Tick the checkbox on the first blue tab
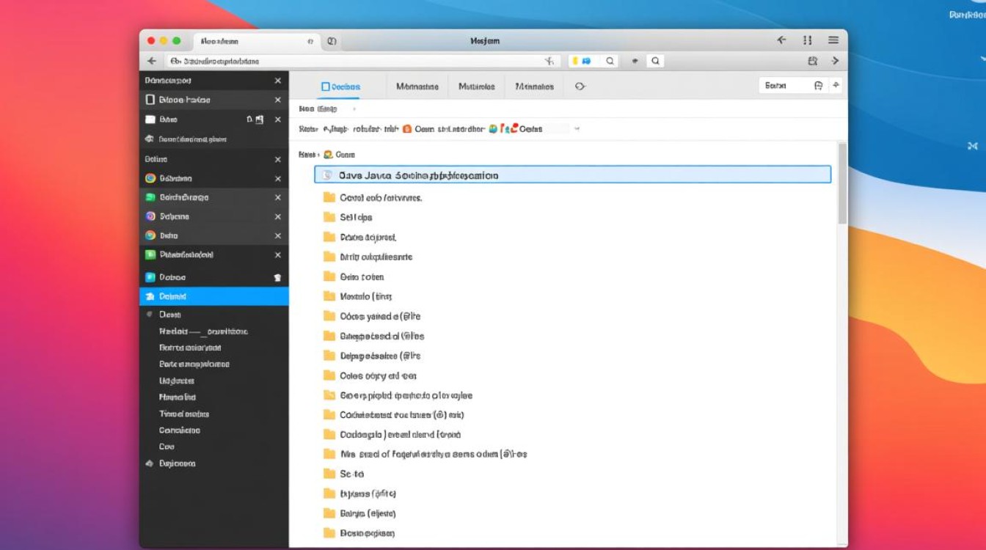The height and width of the screenshot is (550, 986). coord(326,87)
